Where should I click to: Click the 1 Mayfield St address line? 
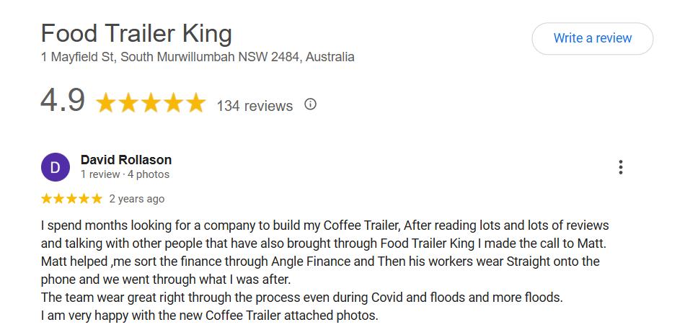(x=198, y=57)
